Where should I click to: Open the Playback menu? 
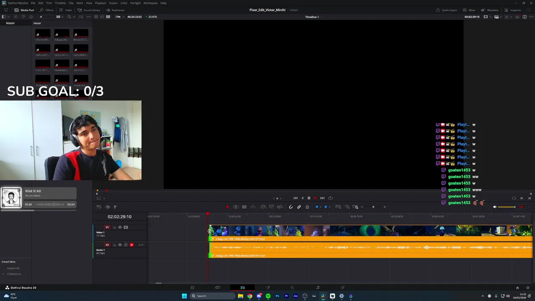coord(100,3)
